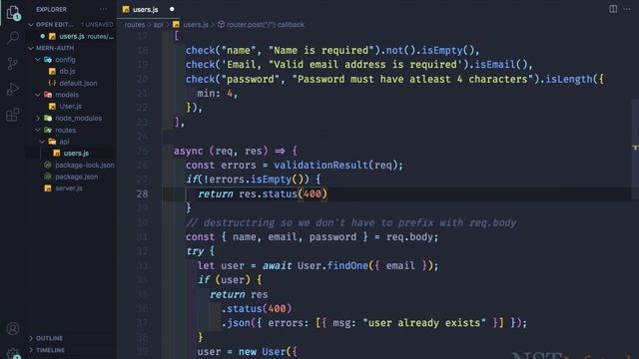
Task: Click 'validationResult' in the code
Action: tap(321, 166)
